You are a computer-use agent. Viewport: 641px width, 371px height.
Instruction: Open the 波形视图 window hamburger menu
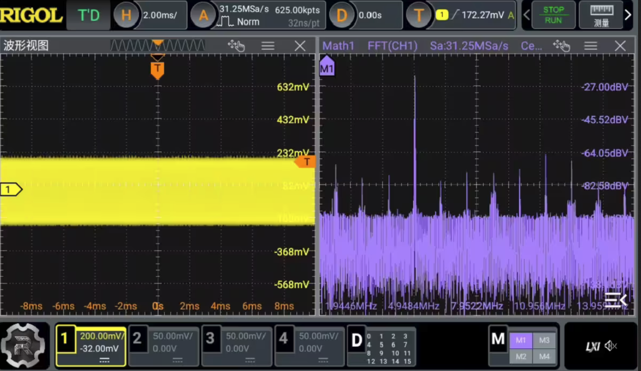pyautogui.click(x=268, y=46)
